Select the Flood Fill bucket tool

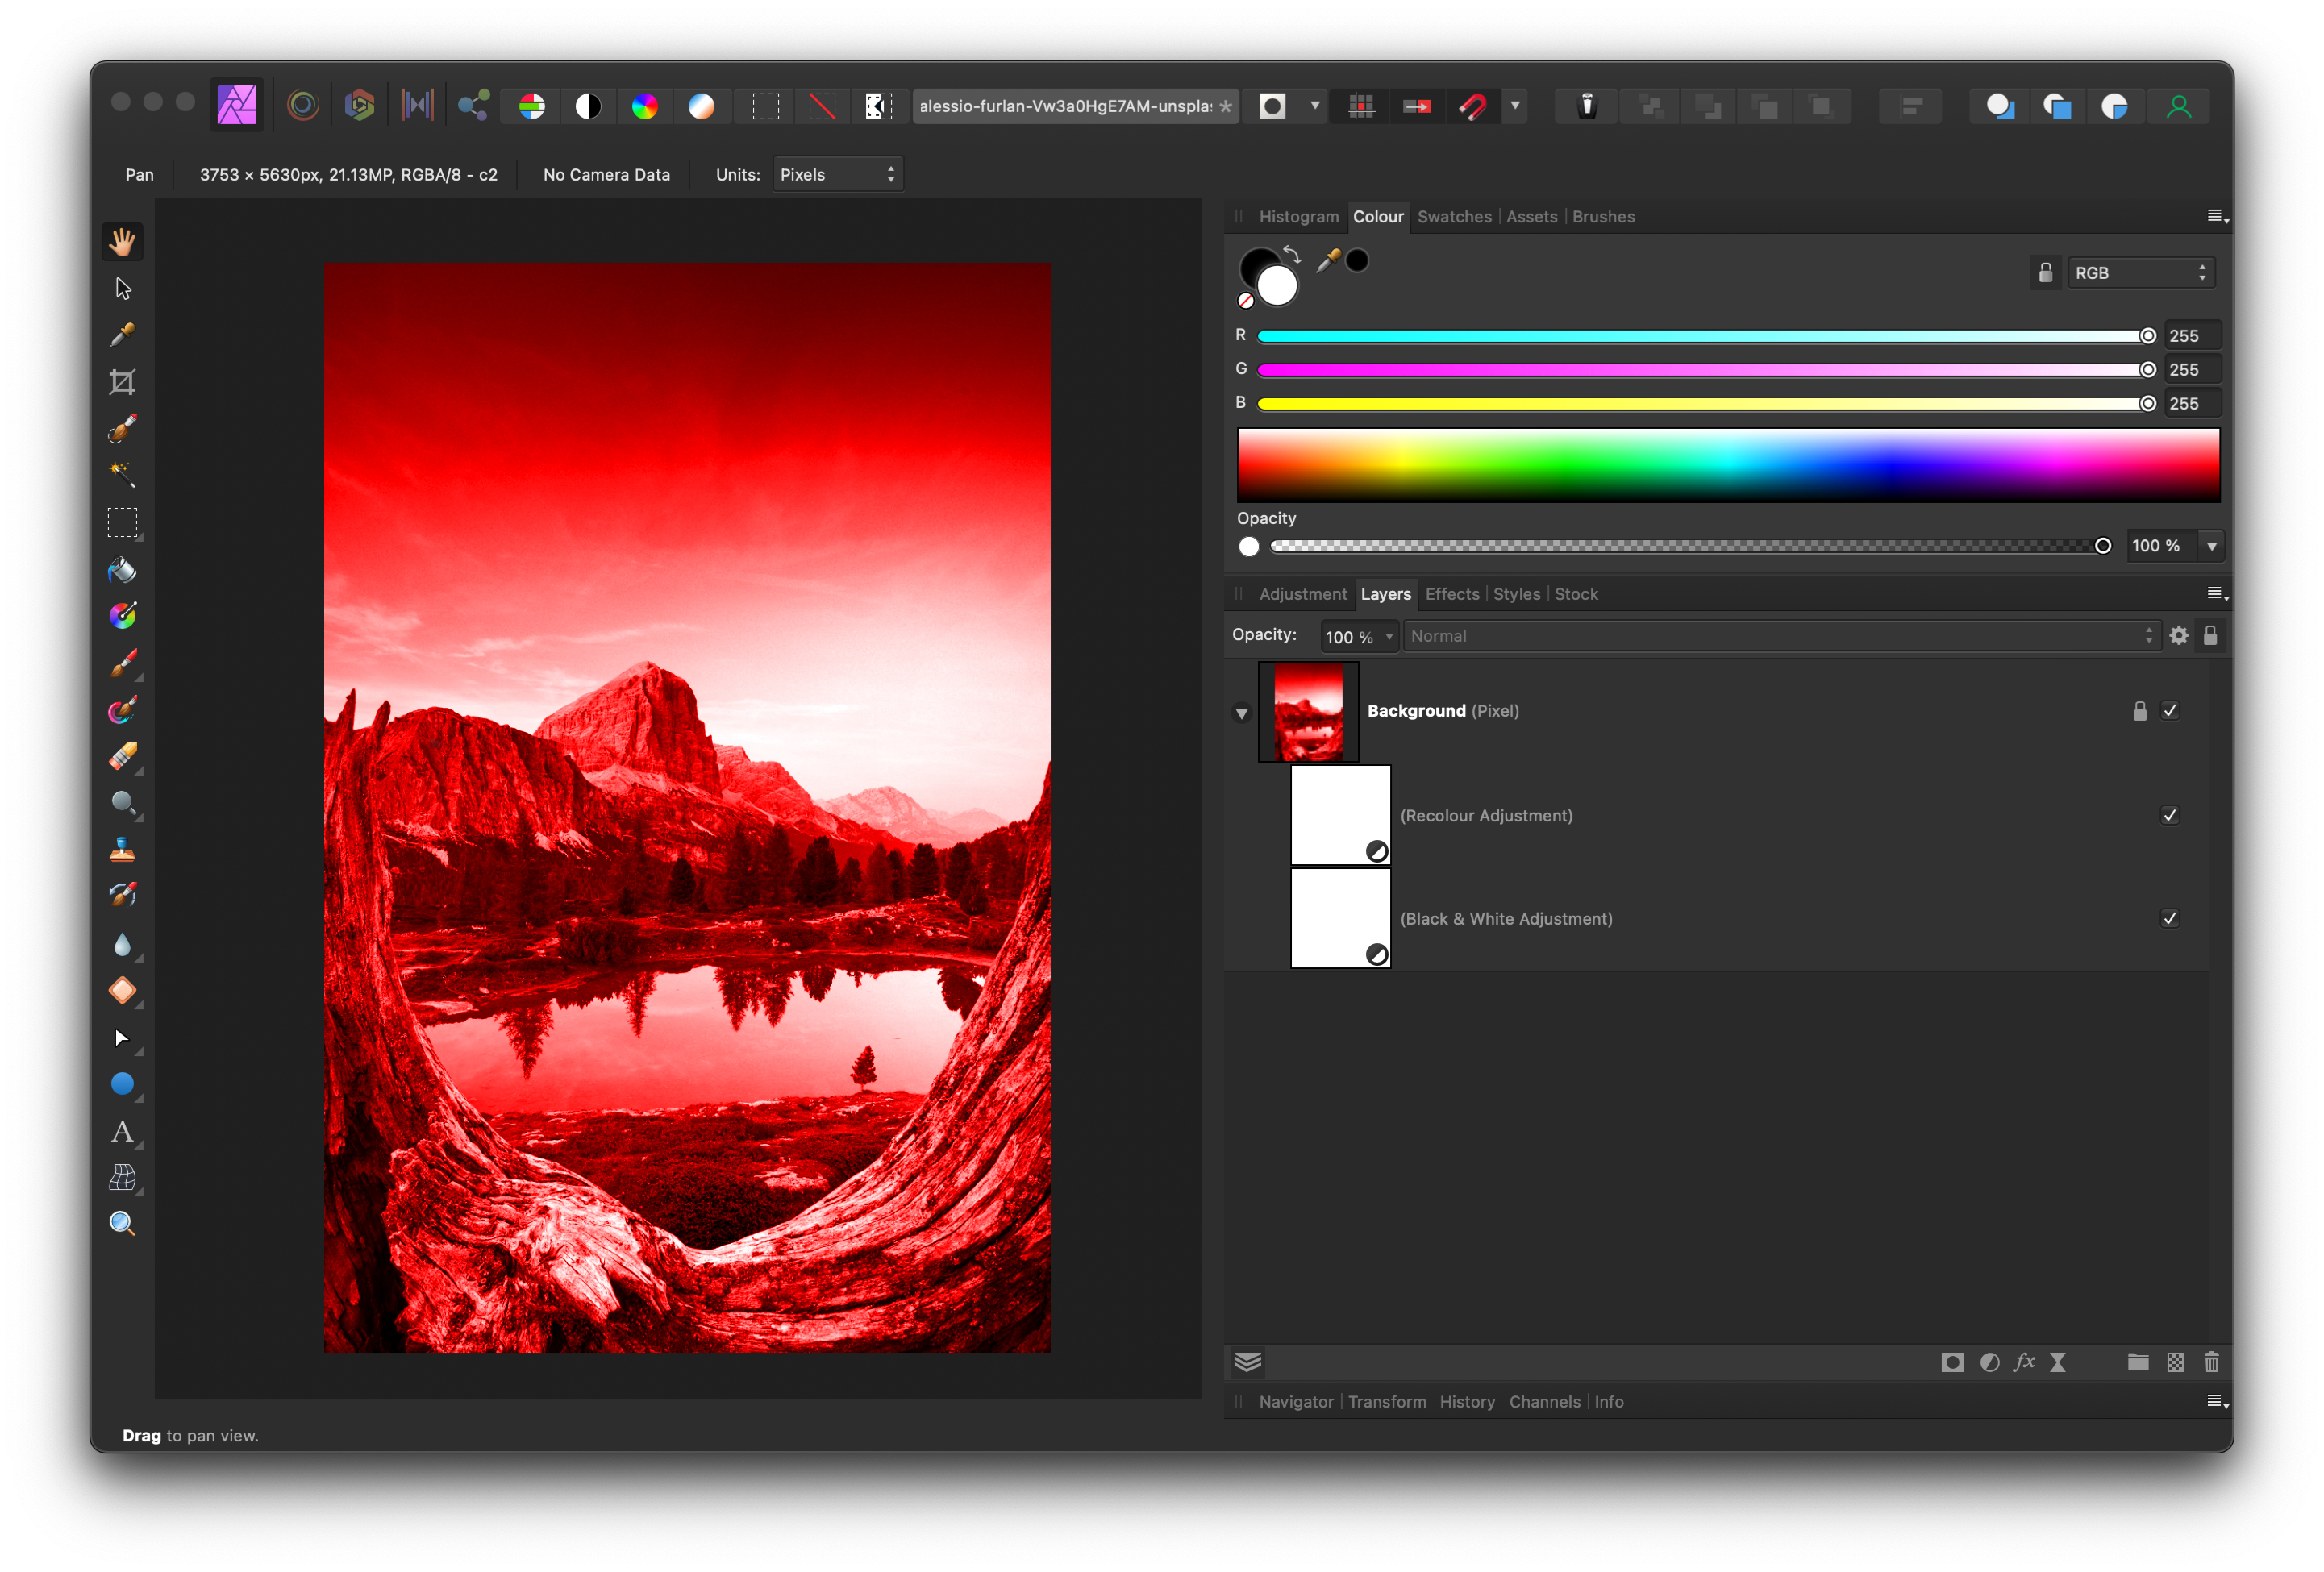tap(122, 570)
